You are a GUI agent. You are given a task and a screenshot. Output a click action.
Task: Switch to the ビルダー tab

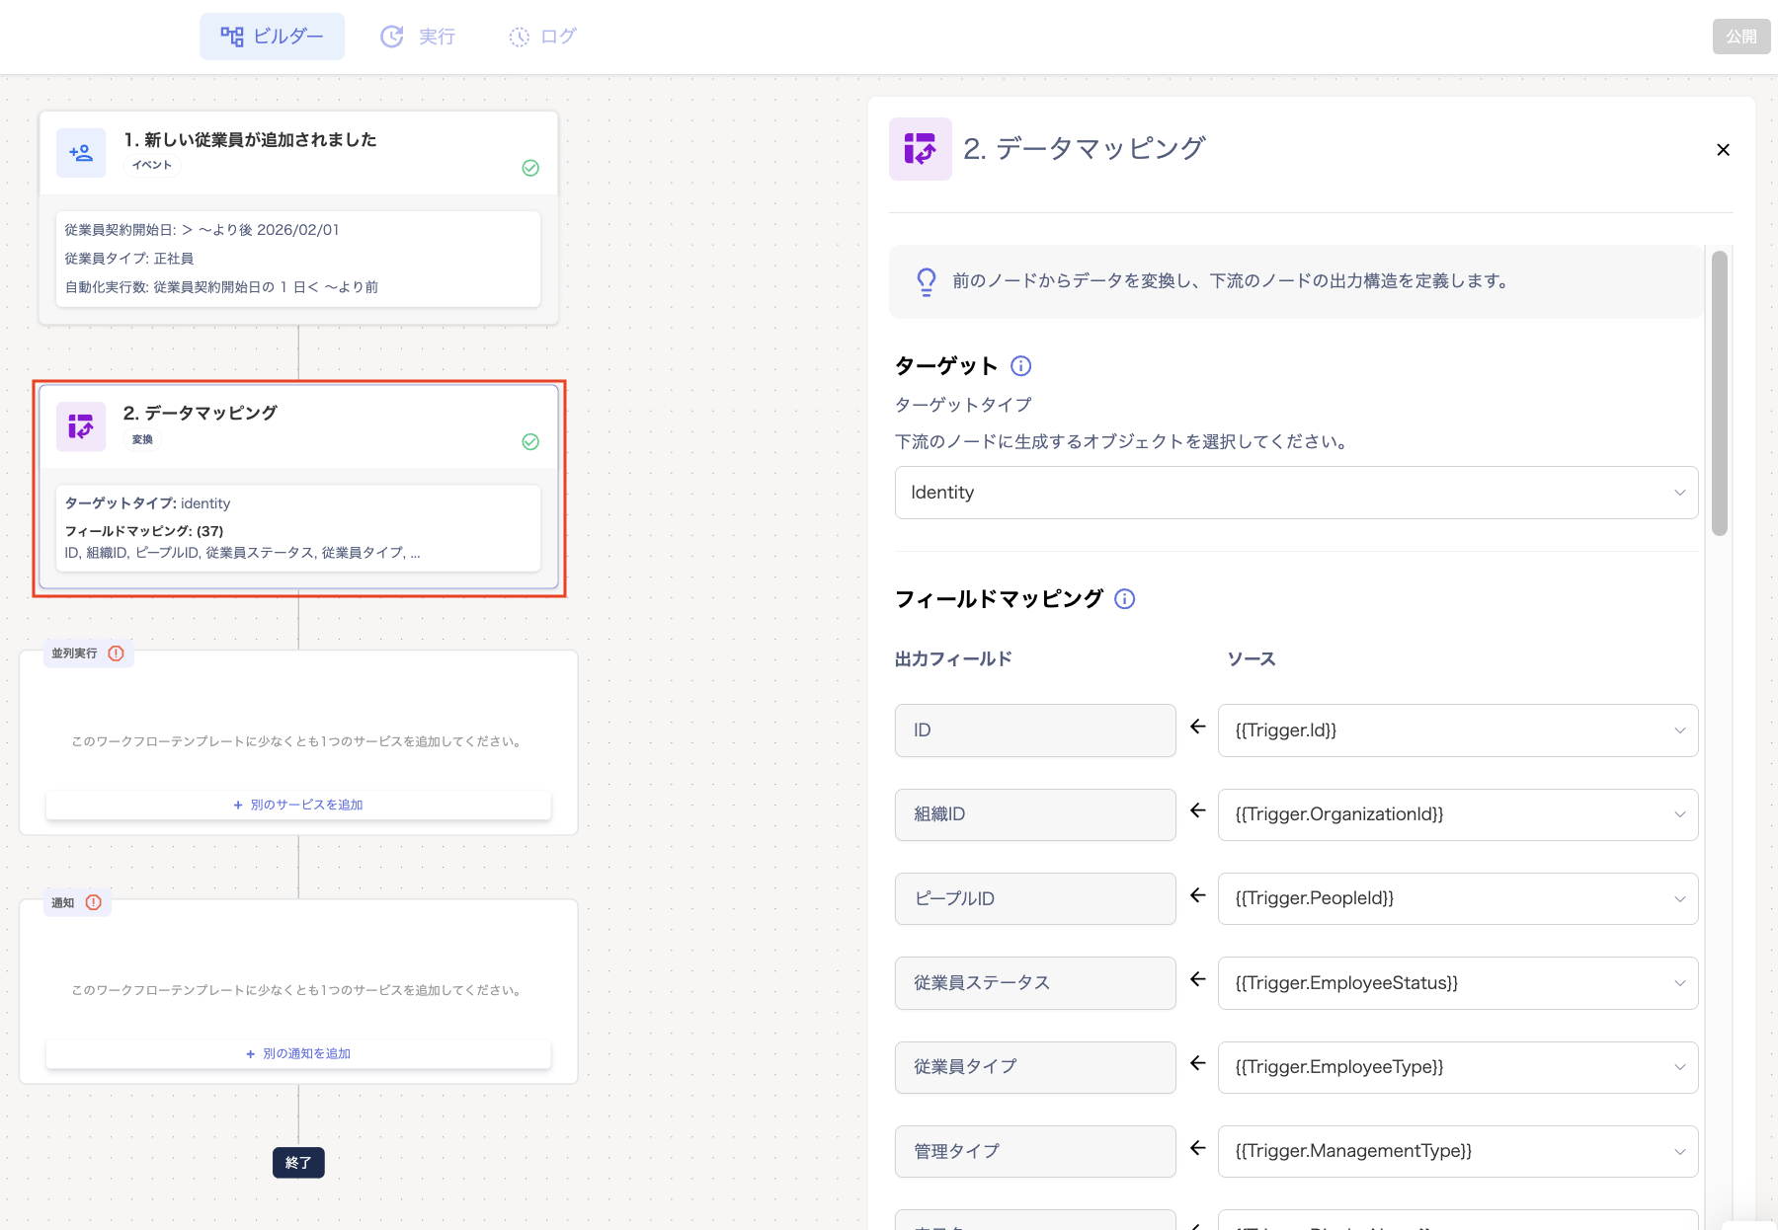272,37
